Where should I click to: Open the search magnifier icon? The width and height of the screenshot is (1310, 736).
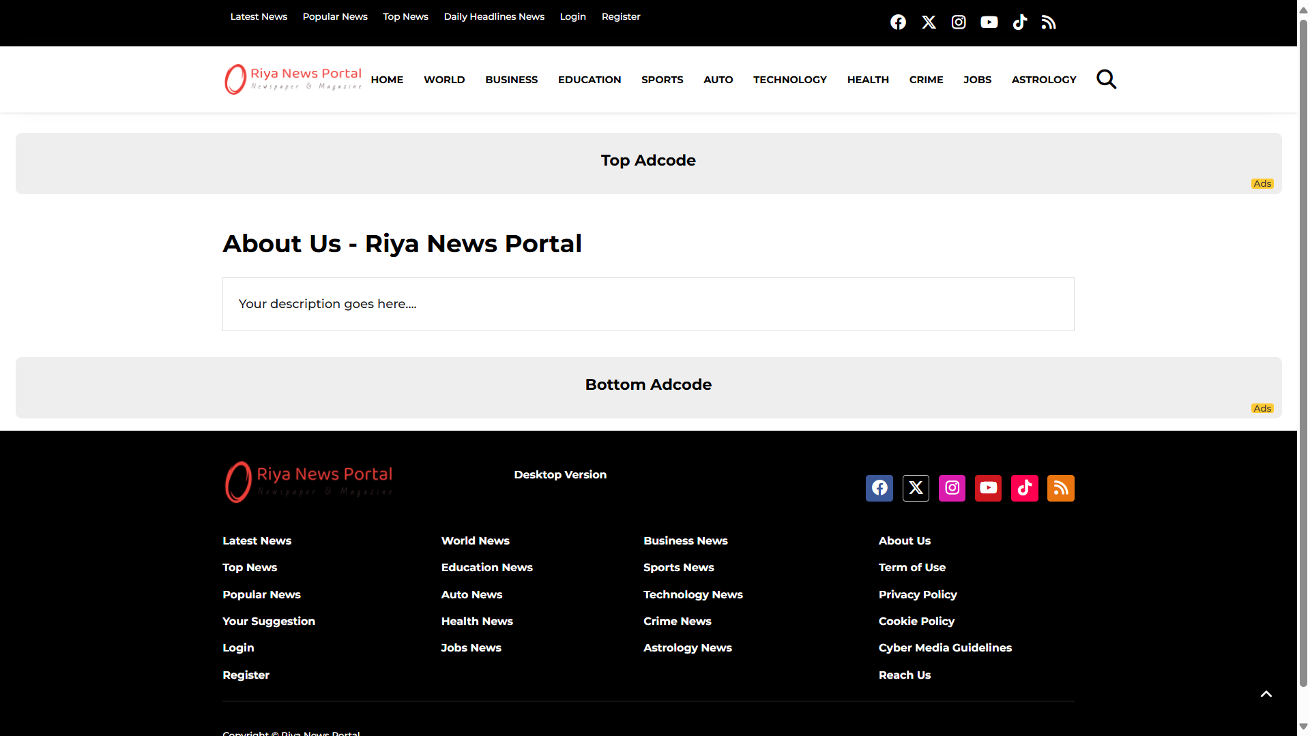coord(1106,80)
